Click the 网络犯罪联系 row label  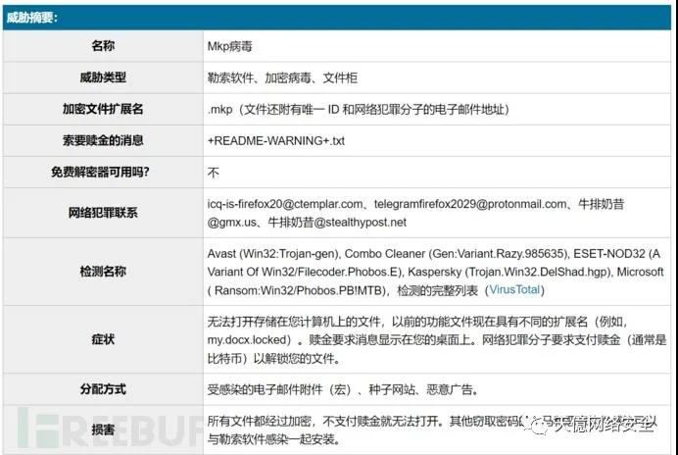102,213
